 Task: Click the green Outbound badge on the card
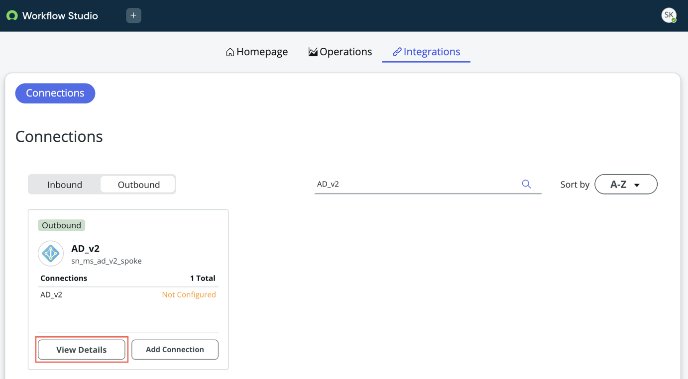pos(61,225)
